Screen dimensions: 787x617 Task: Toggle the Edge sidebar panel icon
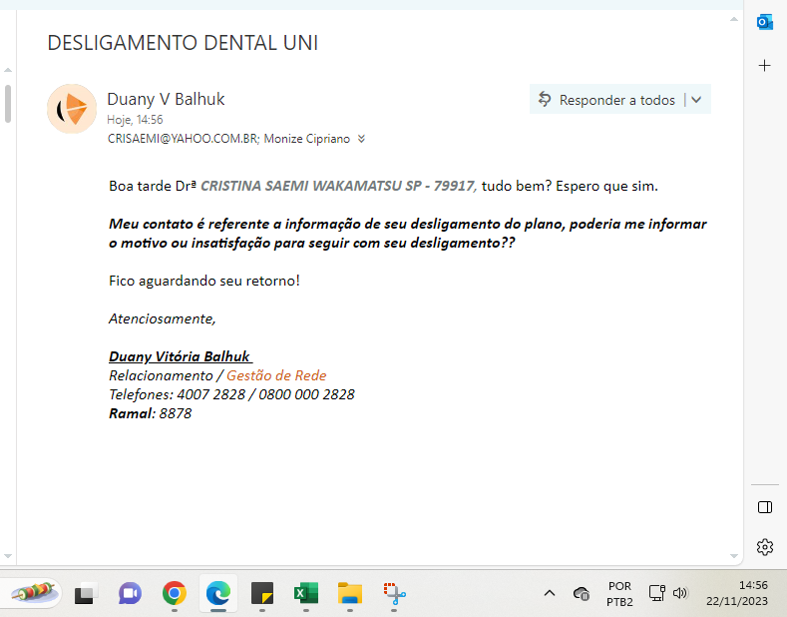tap(765, 507)
